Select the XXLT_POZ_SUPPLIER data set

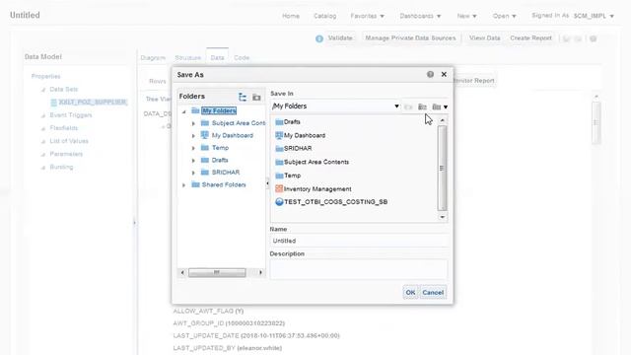coord(93,102)
